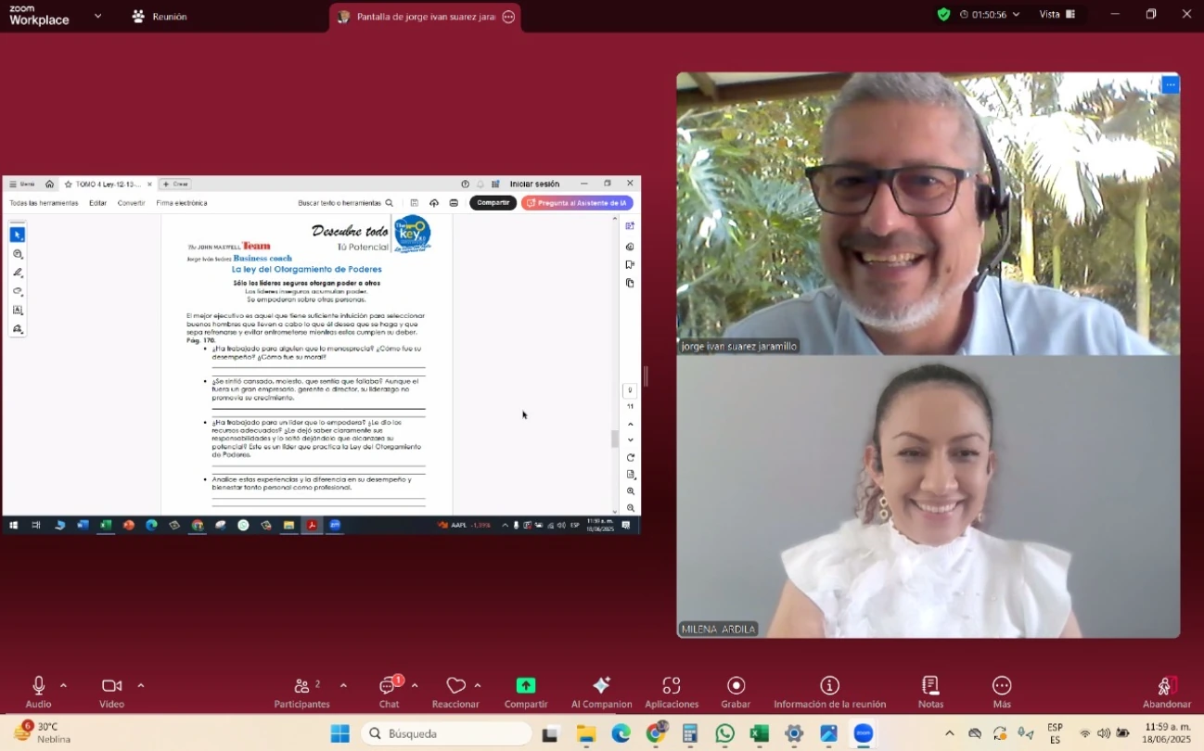Start recording with Grabar
The width and height of the screenshot is (1204, 751).
coord(736,686)
